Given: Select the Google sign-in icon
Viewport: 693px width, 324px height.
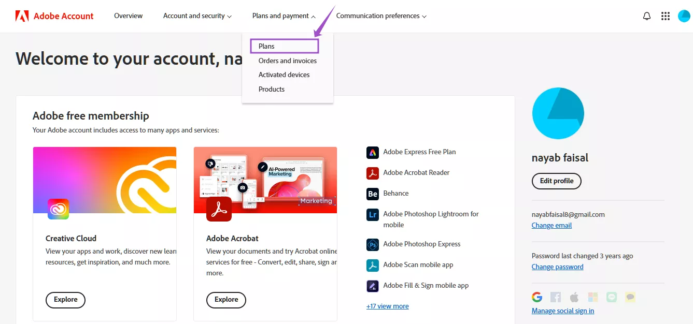Looking at the screenshot, I should (537, 297).
